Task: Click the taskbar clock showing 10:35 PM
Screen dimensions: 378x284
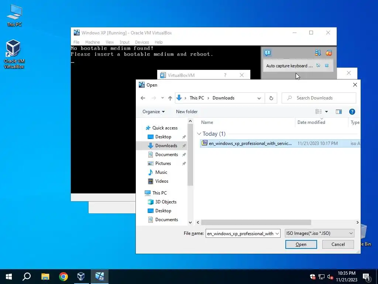Action: tap(346, 277)
